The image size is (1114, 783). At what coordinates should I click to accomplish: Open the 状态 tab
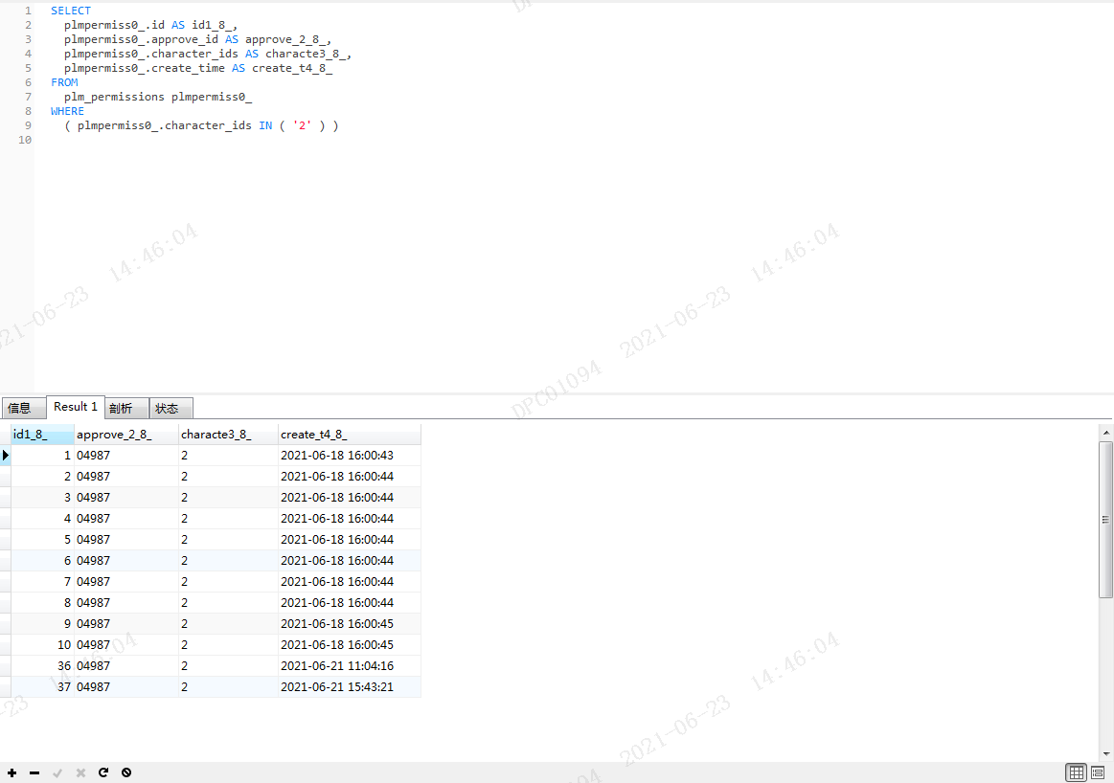tap(171, 408)
